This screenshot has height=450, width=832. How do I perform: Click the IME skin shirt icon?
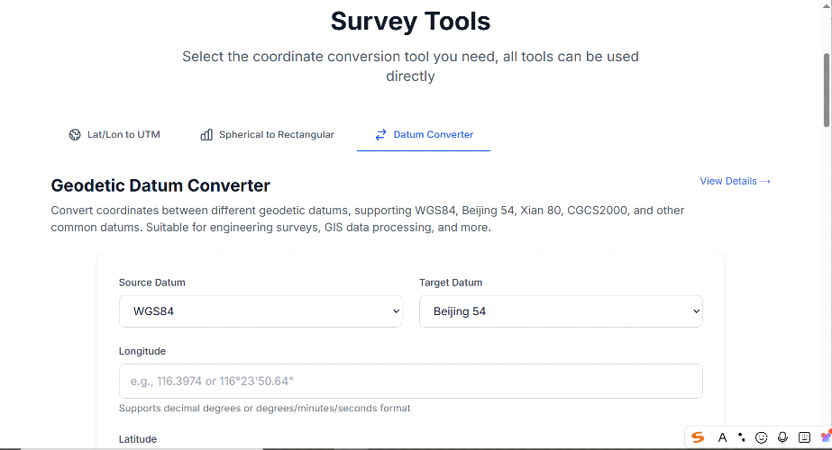(823, 437)
